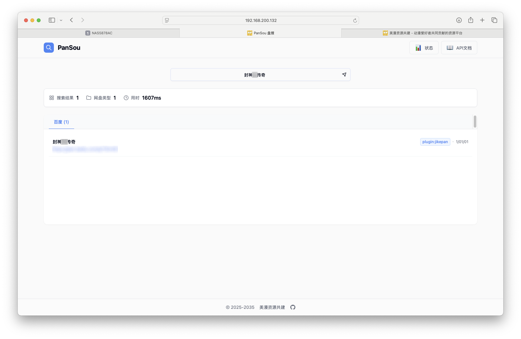Open the blurred result link
Screen dimensions: 521x339
click(85, 149)
